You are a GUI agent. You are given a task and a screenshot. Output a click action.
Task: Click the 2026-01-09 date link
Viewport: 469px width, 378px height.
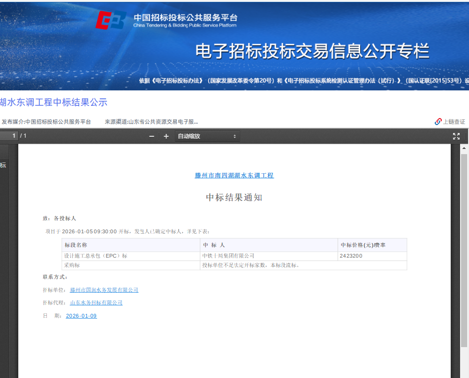click(x=81, y=315)
